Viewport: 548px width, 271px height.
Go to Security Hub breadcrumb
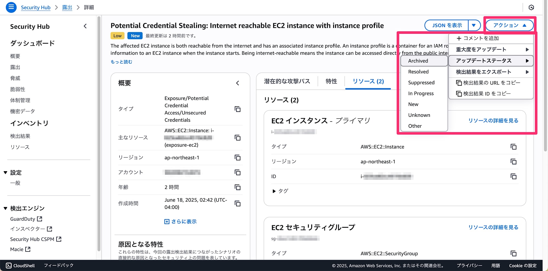36,7
